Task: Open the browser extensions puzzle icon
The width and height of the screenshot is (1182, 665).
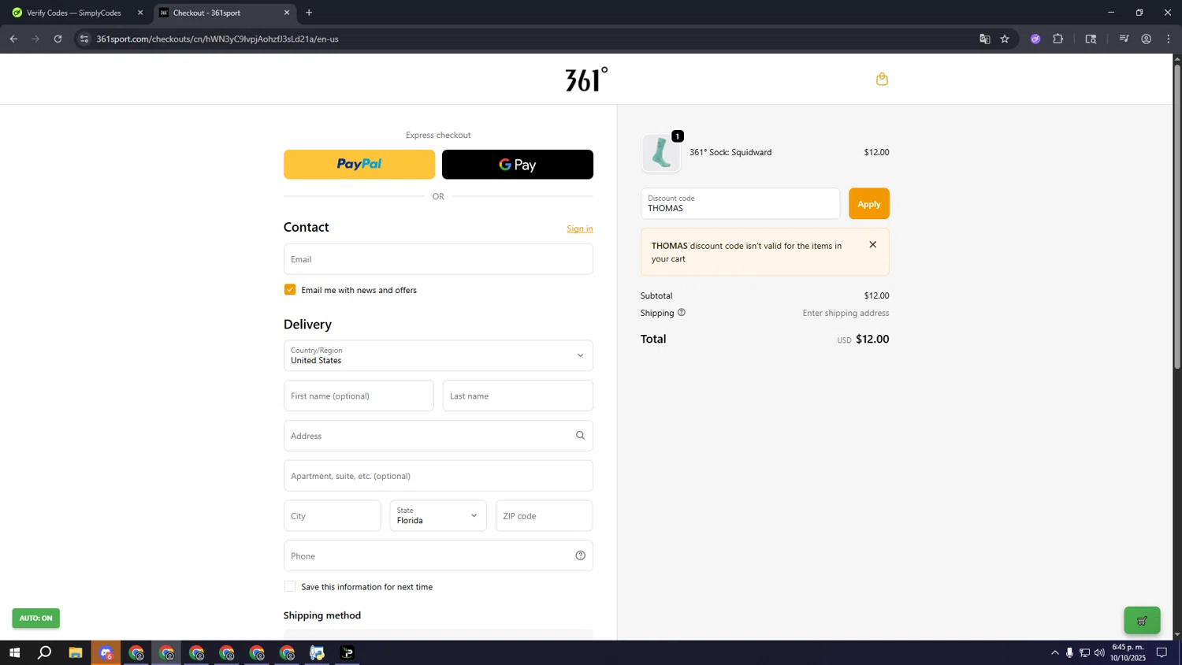Action: point(1057,39)
